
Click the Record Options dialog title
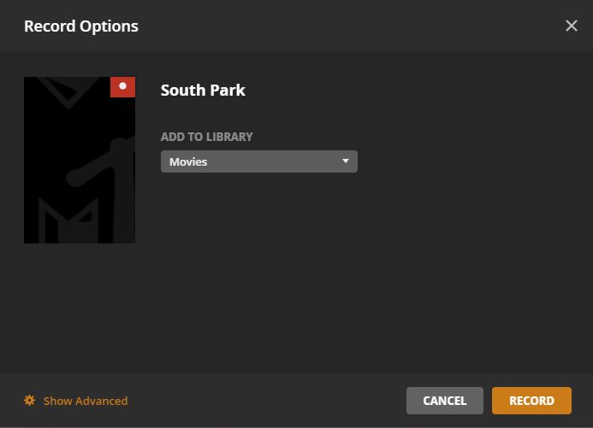coord(81,26)
